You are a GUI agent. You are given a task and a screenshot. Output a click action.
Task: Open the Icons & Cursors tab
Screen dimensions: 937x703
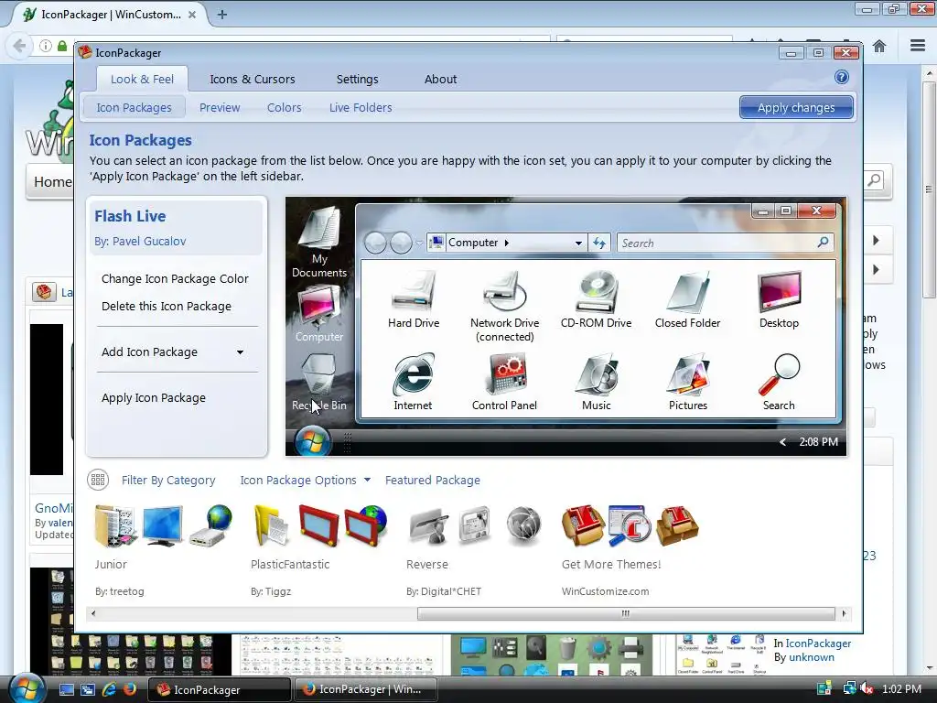coord(253,79)
